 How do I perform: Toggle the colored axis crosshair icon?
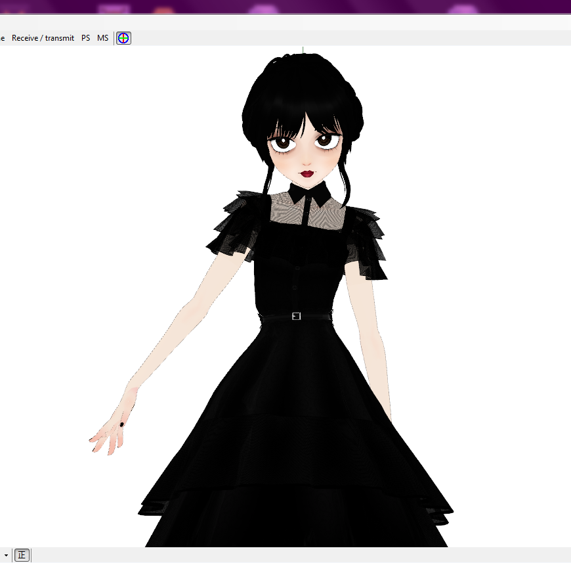(123, 38)
